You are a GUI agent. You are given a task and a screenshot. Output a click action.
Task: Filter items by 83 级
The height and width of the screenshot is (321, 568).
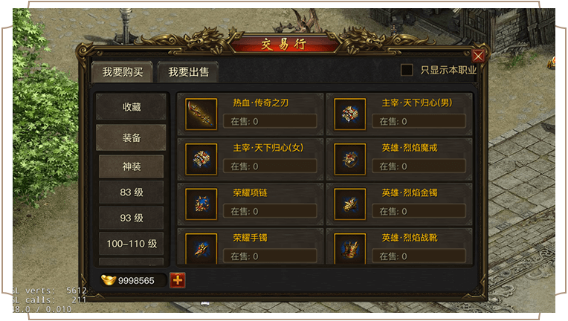pos(131,192)
